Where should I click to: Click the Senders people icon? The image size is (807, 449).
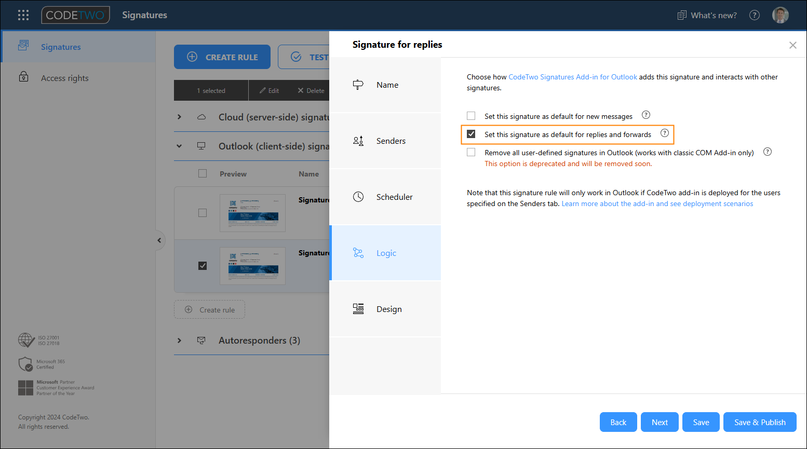(358, 141)
